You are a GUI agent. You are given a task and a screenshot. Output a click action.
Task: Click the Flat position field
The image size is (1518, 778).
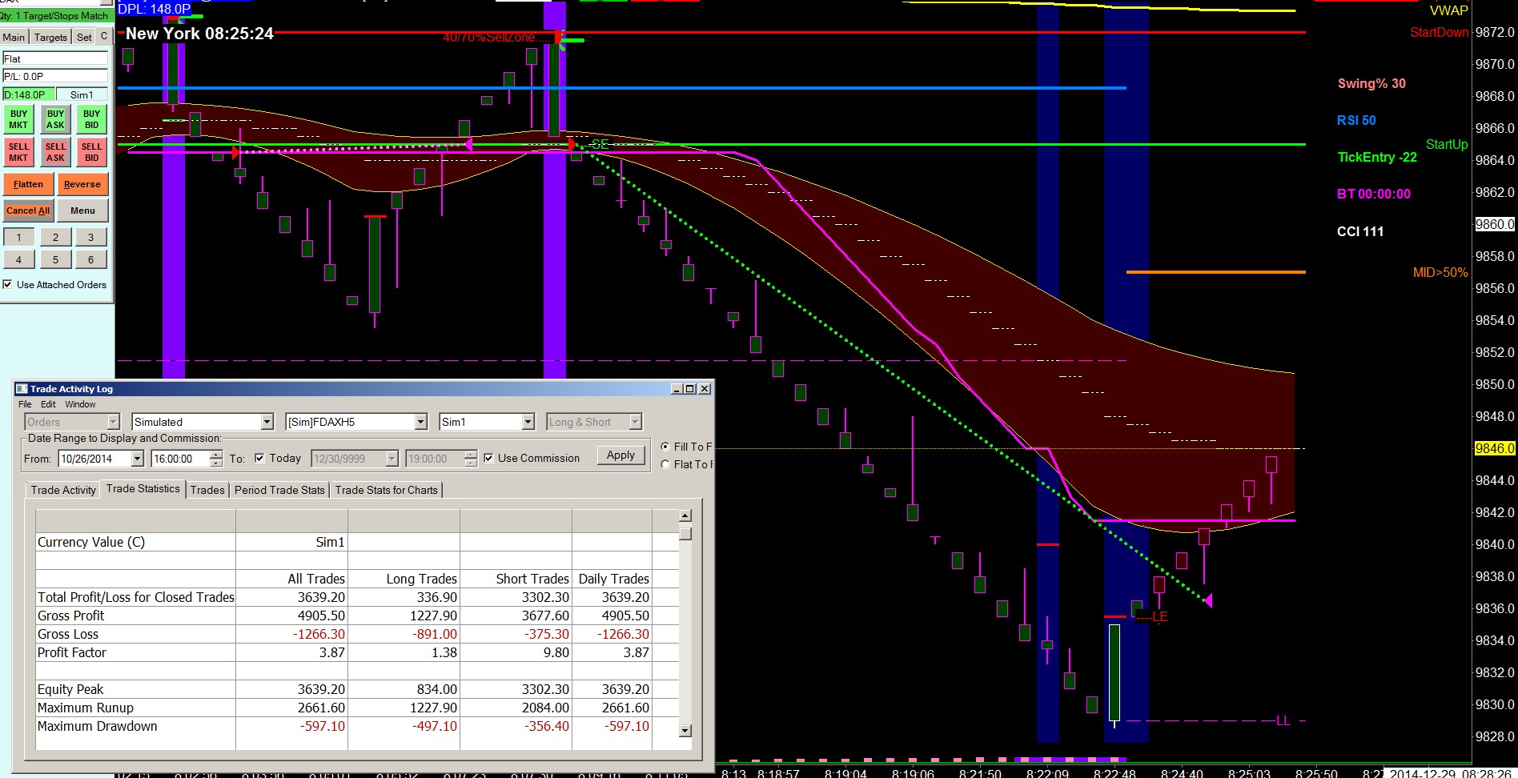point(55,58)
